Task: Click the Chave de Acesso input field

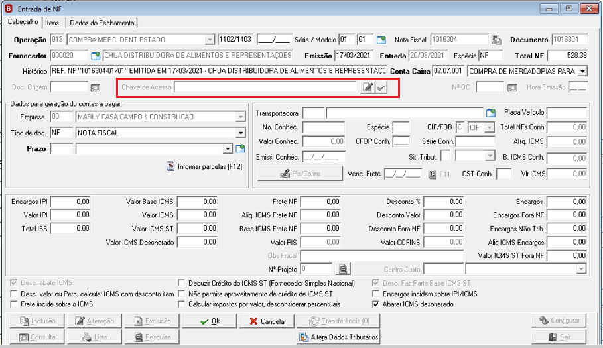Action: click(x=265, y=87)
